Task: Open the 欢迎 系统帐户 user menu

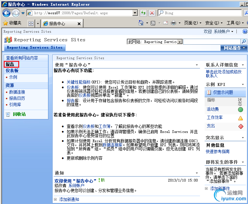Action: click(x=219, y=31)
